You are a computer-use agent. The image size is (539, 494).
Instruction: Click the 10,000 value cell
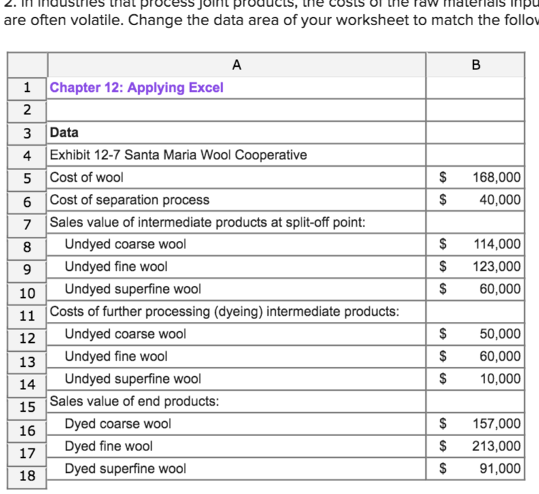(476, 379)
